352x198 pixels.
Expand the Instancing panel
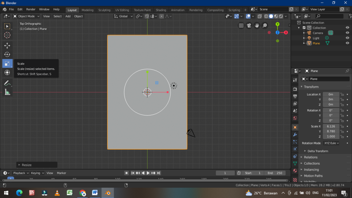tap(311, 170)
